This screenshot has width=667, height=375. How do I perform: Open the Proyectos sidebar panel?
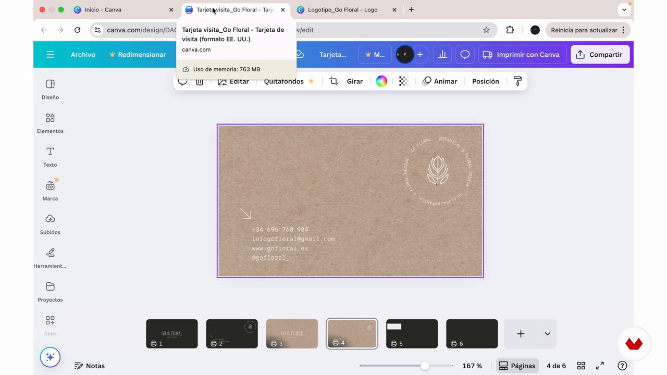(50, 293)
